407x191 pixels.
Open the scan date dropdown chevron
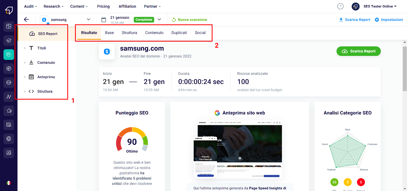pos(159,19)
